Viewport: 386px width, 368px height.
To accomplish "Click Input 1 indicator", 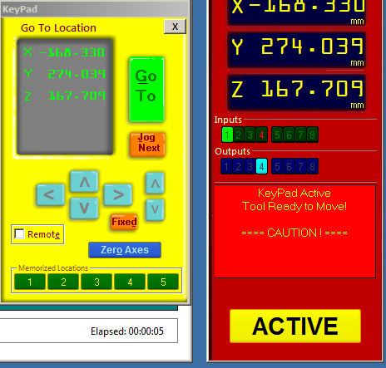I will (227, 135).
